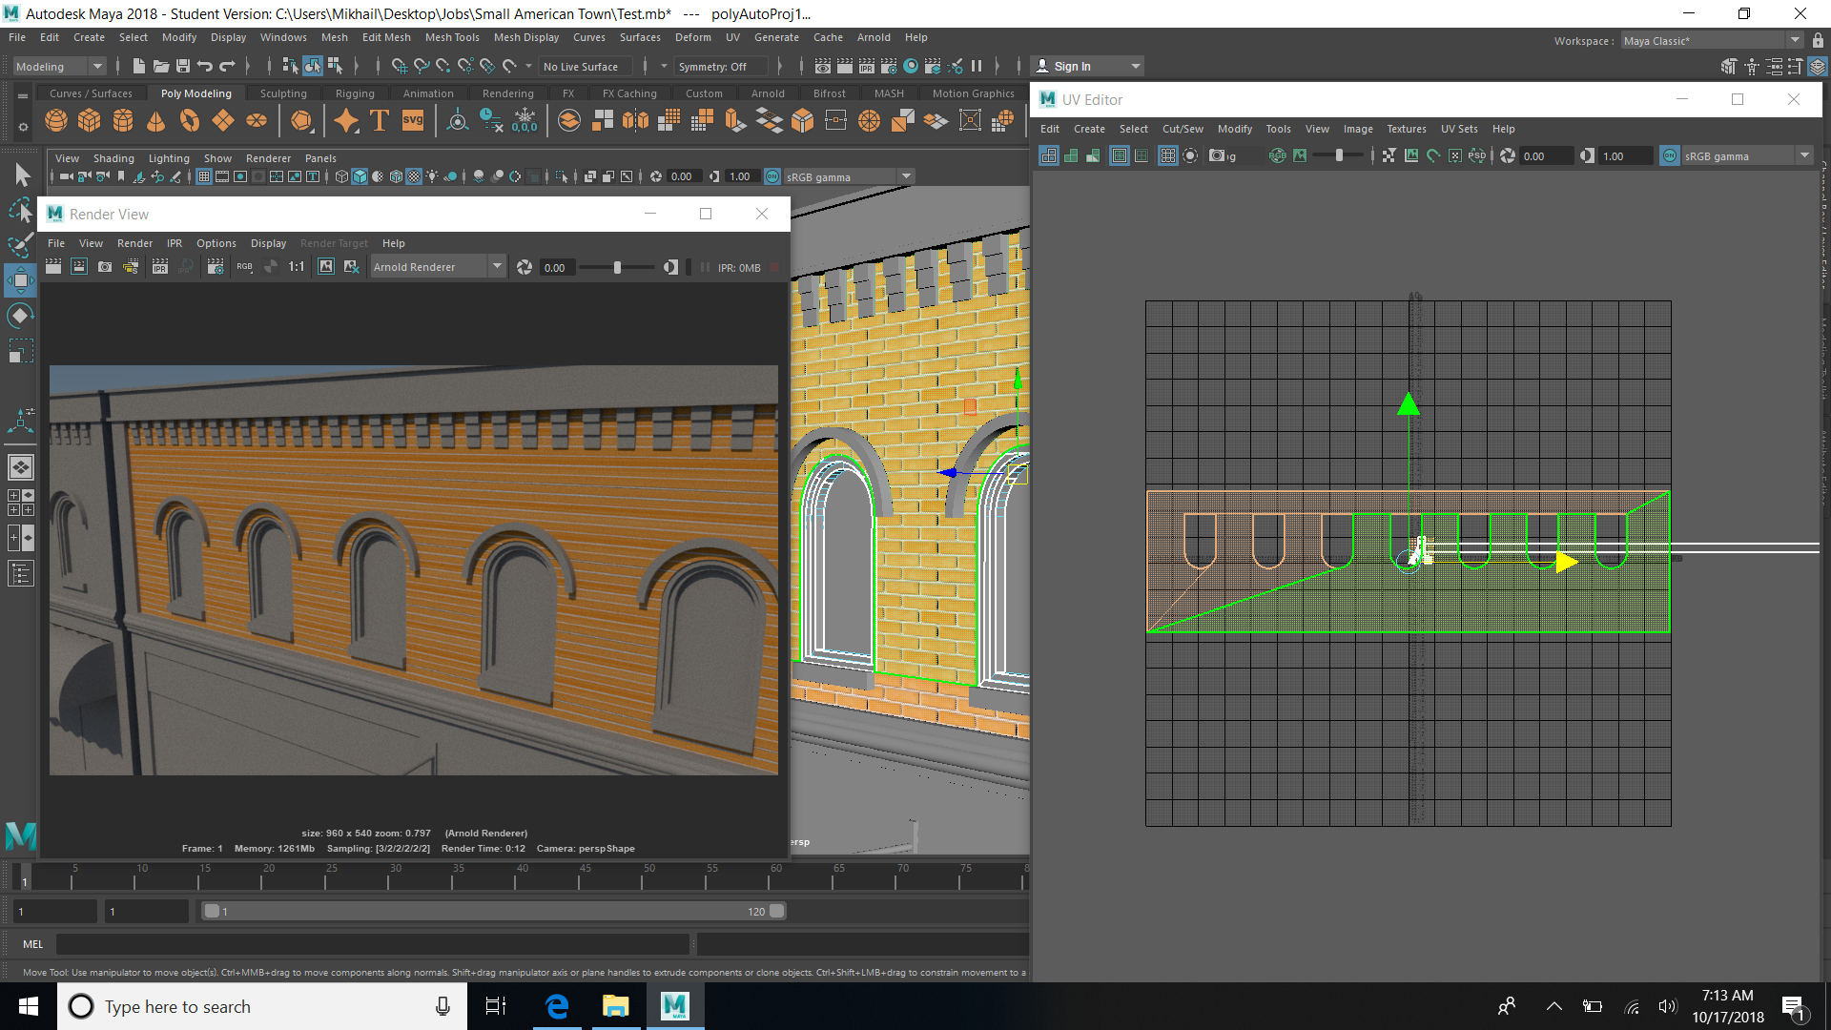
Task: Open the Type tool from the Poly Modeling shelf
Action: click(x=379, y=120)
